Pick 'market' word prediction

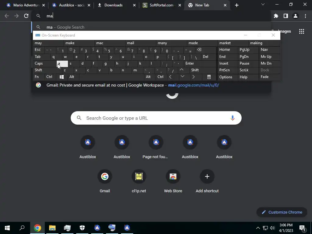coord(233,43)
